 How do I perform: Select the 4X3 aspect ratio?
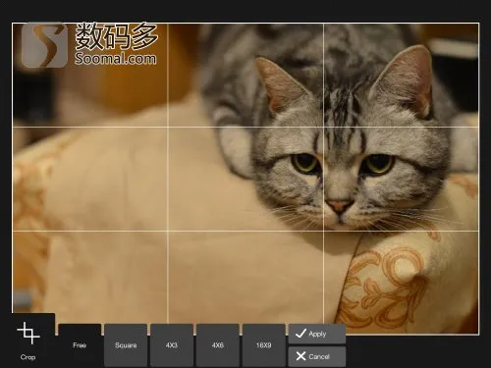pyautogui.click(x=172, y=345)
